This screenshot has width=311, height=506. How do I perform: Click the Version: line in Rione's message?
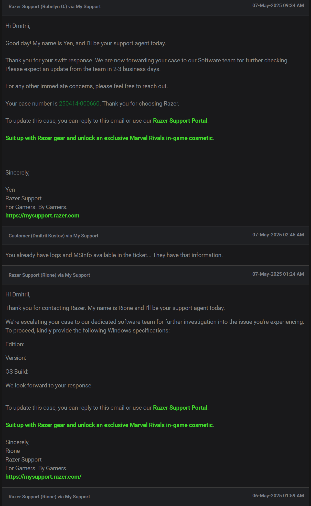pyautogui.click(x=16, y=358)
